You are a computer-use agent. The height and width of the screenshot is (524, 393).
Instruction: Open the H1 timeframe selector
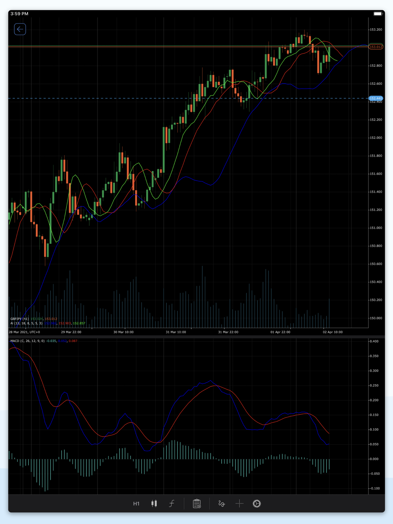(x=136, y=504)
